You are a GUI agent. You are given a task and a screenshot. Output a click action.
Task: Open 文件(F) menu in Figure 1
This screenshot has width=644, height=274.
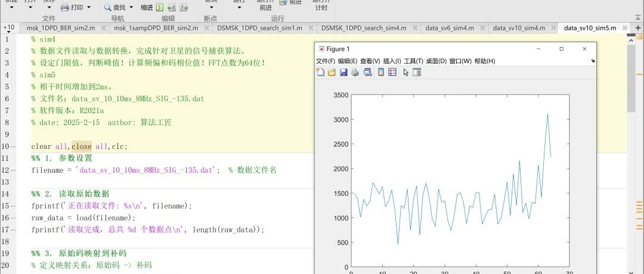(326, 61)
